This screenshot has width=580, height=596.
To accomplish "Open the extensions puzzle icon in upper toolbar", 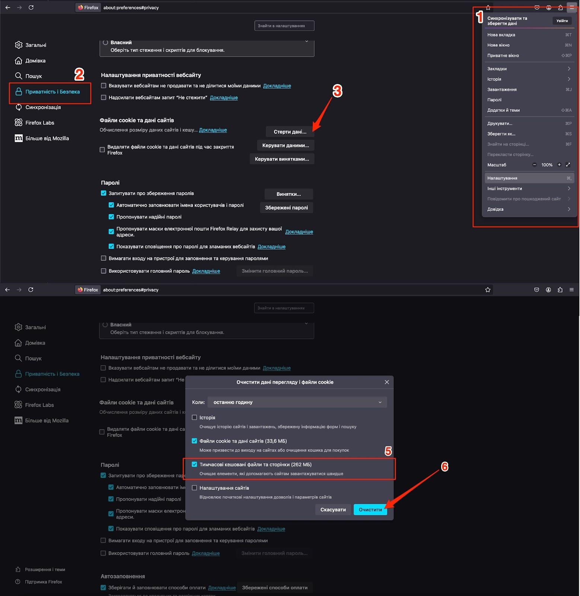I will (560, 7).
